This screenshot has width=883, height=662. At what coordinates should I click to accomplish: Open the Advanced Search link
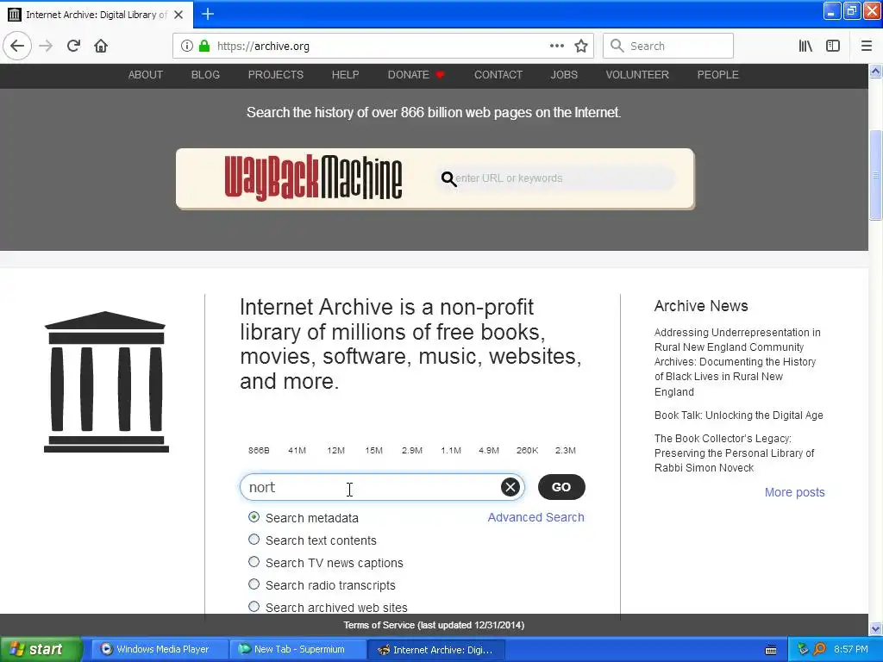coord(536,517)
